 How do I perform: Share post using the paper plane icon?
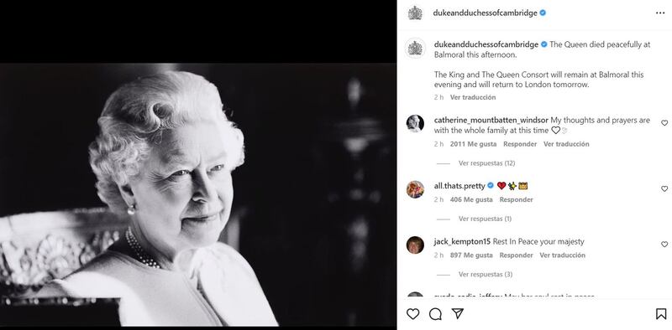point(458,314)
